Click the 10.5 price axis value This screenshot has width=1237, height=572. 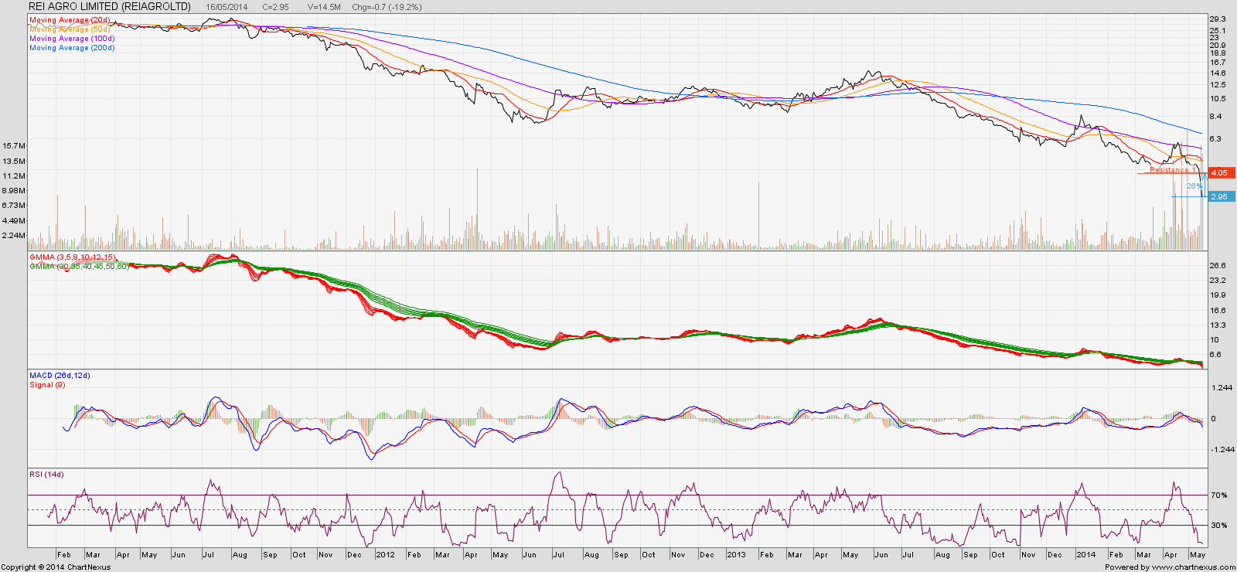coord(1218,99)
